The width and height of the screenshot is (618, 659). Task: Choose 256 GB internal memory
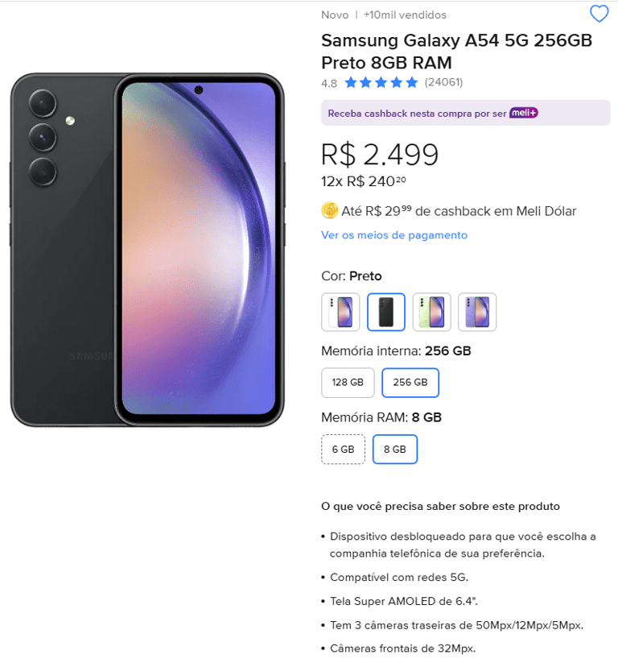[x=410, y=383]
